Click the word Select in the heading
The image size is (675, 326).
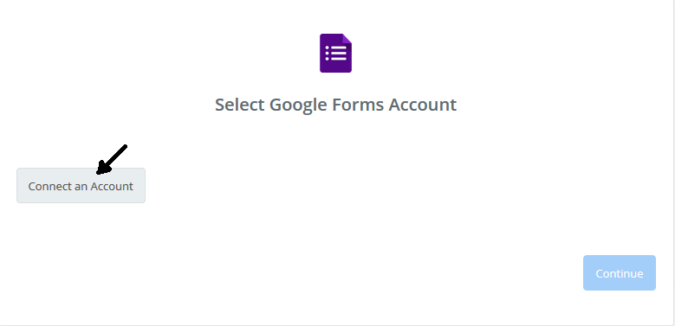click(x=240, y=105)
